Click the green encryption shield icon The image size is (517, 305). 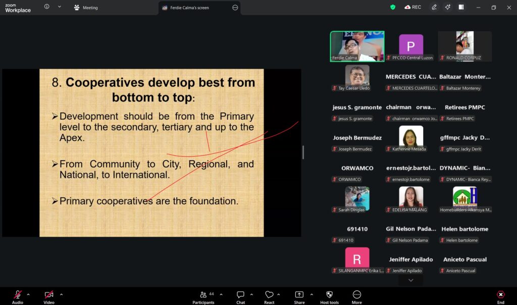pos(393,7)
